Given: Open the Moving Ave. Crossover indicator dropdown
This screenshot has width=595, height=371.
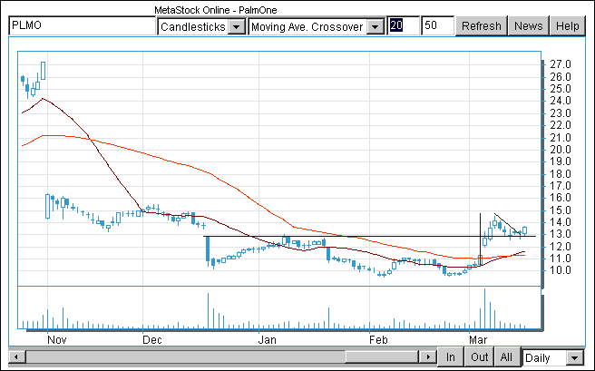Looking at the screenshot, I should [x=316, y=26].
